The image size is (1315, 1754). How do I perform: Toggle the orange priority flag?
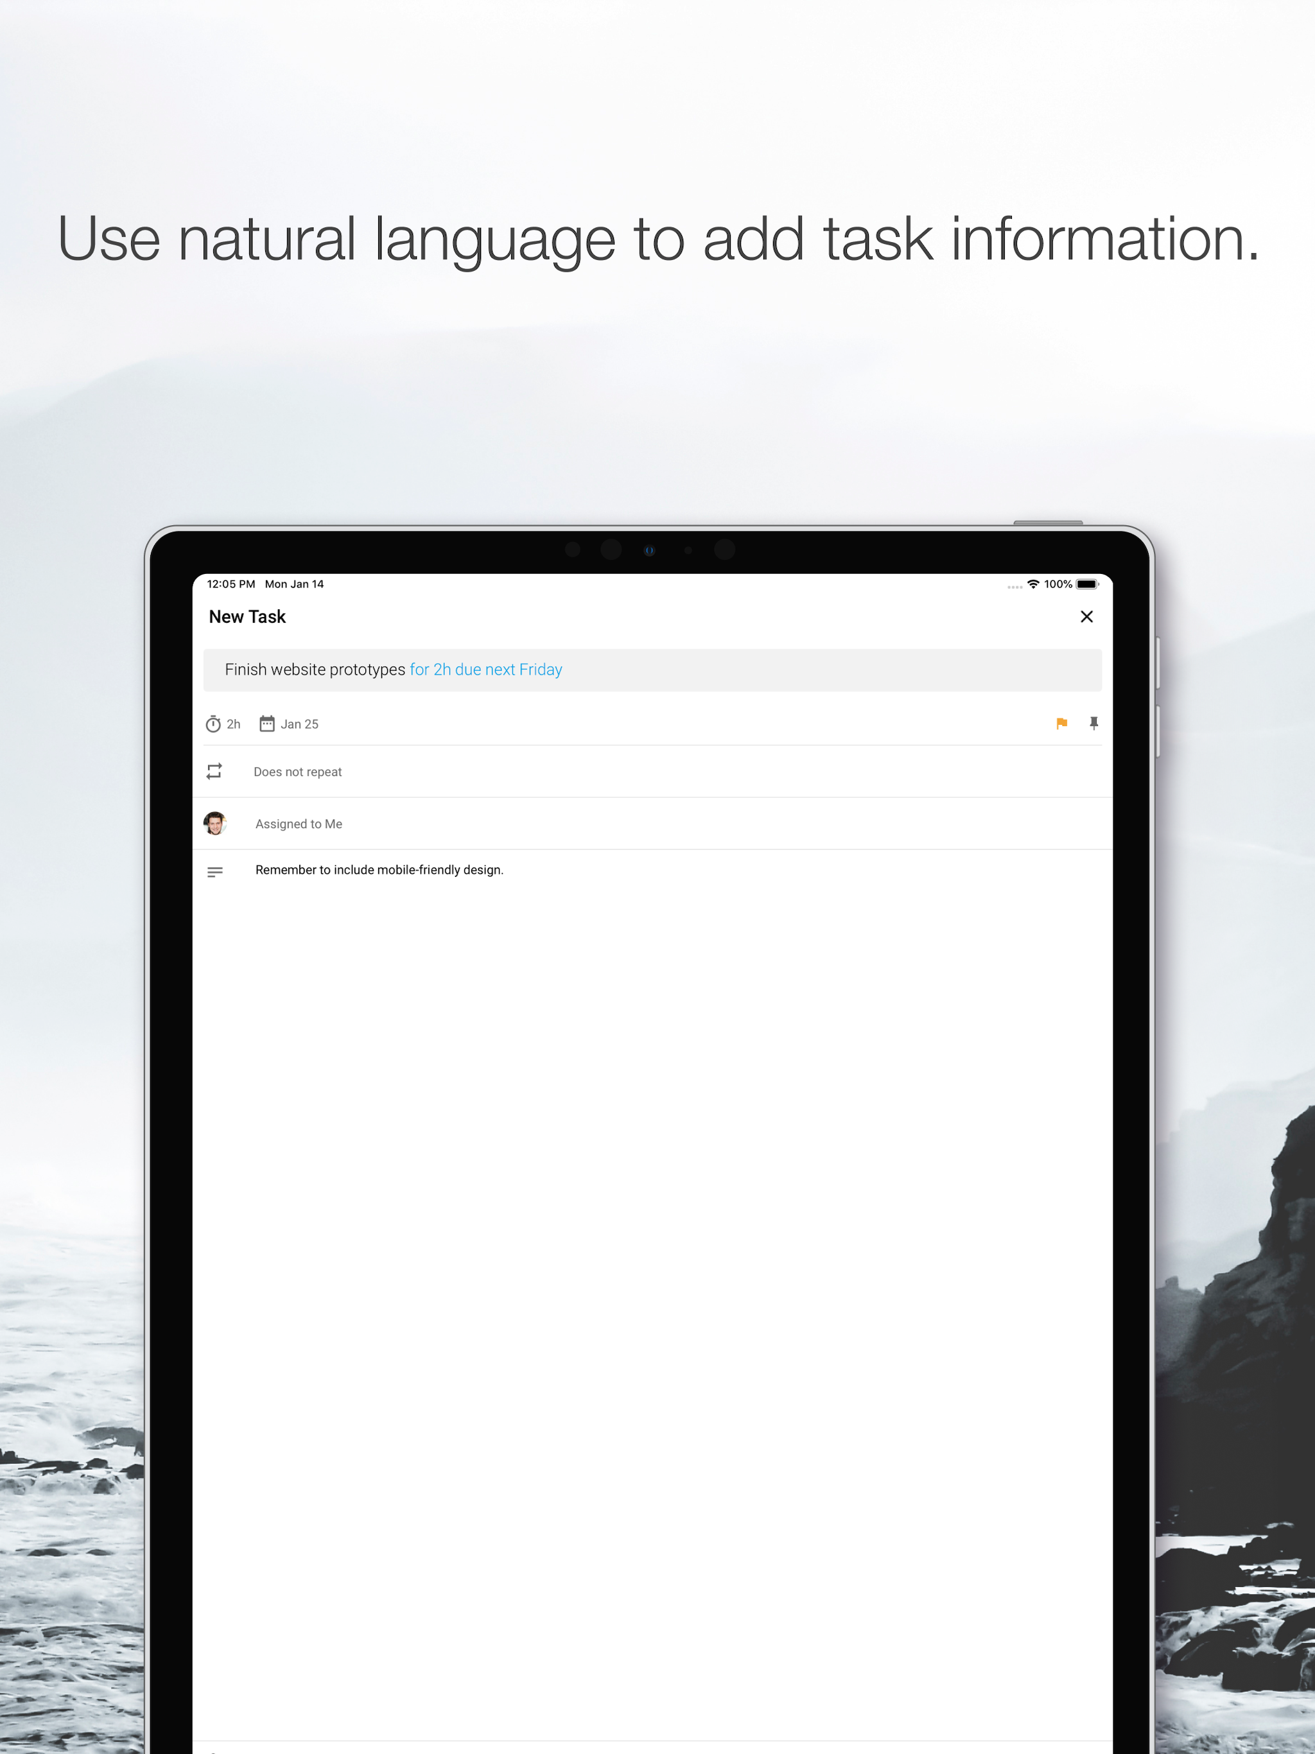point(1062,723)
